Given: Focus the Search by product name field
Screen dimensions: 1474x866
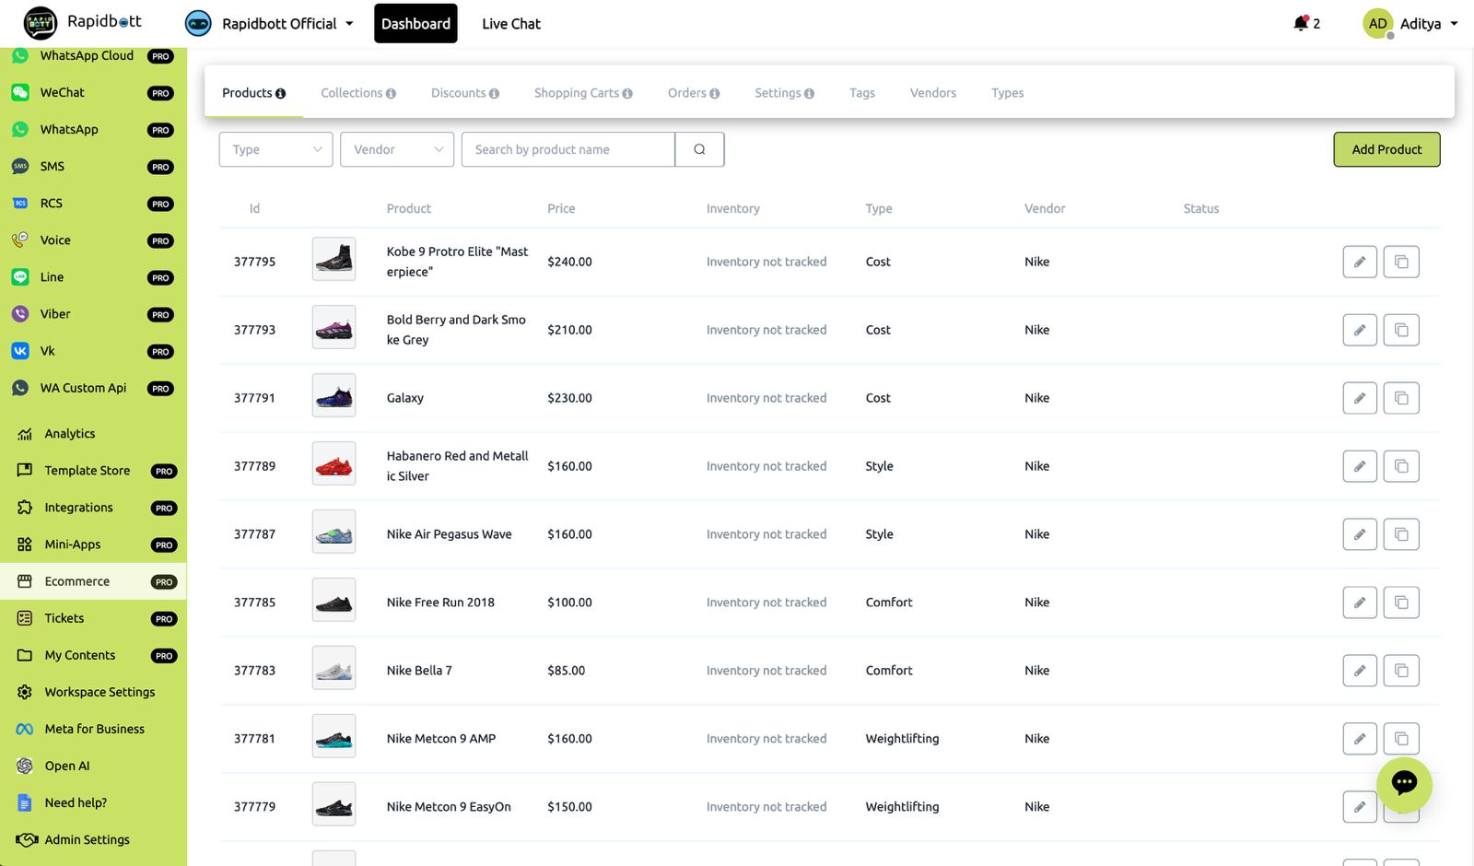Looking at the screenshot, I should click(x=568, y=149).
